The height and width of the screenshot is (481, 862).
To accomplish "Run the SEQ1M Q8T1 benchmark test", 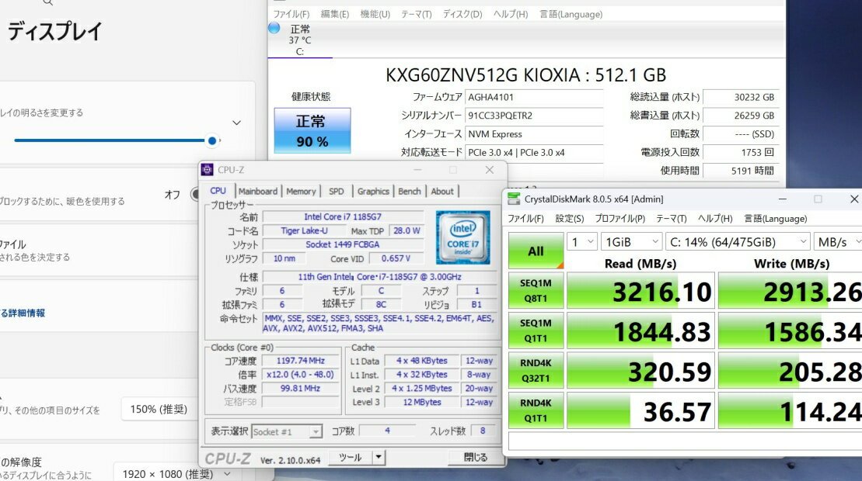I will click(536, 291).
